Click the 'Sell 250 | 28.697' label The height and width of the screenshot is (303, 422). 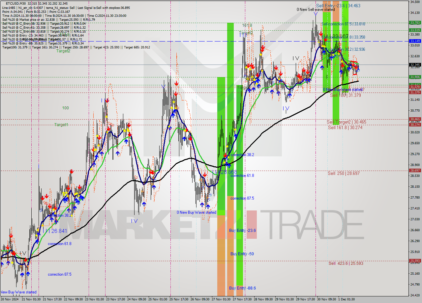tap(344, 173)
